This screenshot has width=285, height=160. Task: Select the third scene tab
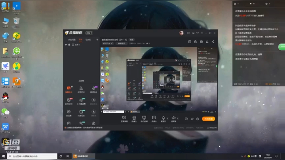coord(88,40)
